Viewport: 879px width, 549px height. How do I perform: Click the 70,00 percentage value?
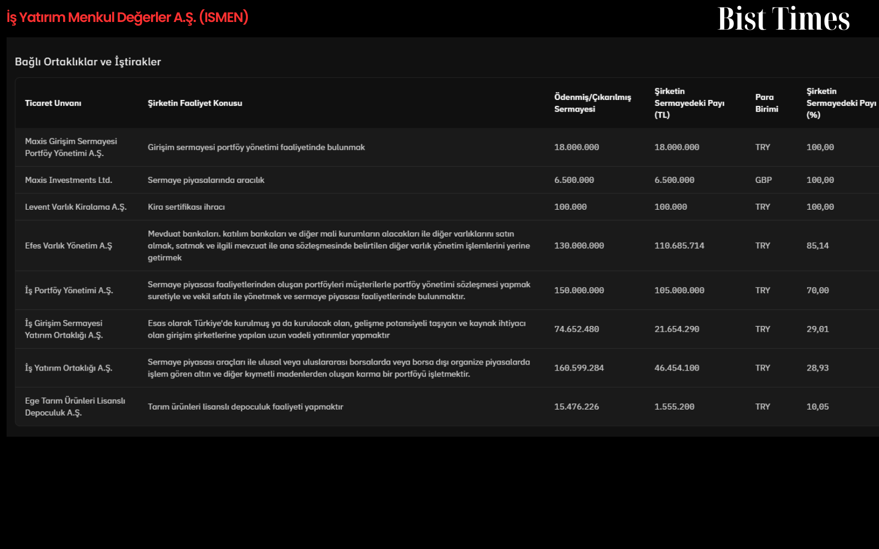point(817,290)
